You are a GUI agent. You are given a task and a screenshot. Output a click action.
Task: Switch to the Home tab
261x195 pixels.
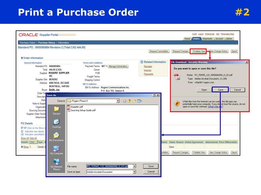187,39
